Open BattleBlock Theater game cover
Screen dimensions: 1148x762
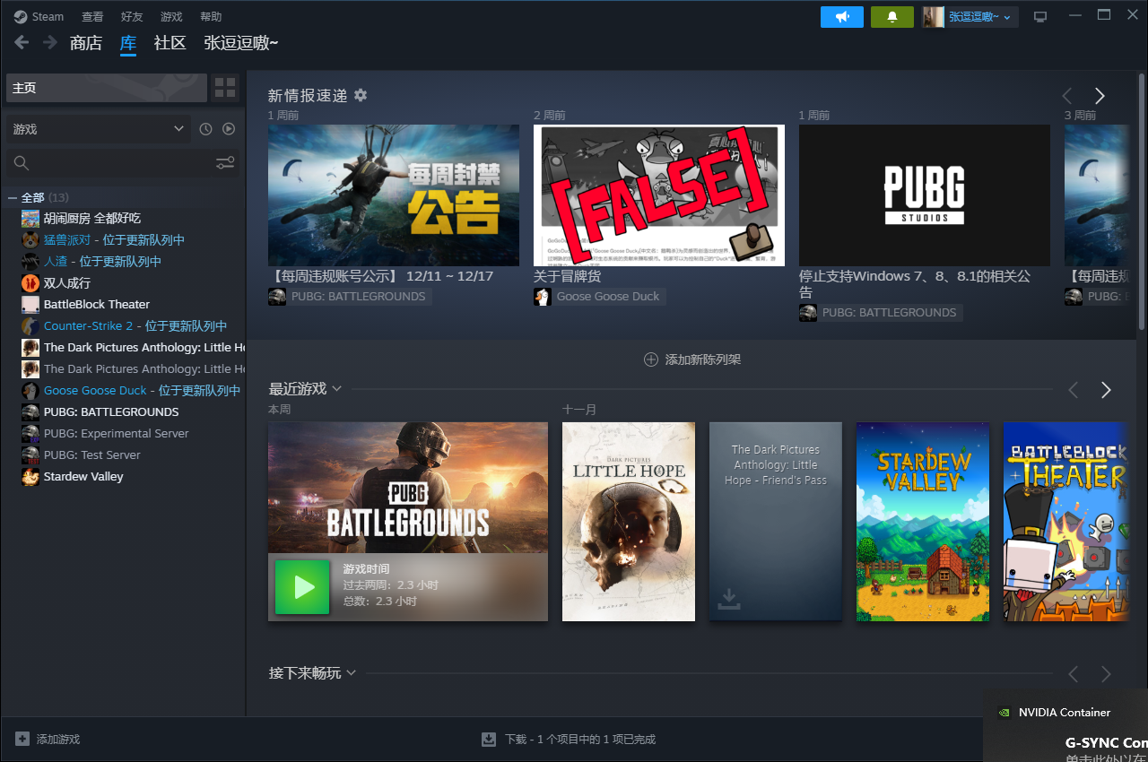tap(1065, 522)
